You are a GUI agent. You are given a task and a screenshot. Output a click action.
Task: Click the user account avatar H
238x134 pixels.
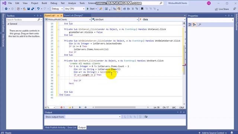209,3
